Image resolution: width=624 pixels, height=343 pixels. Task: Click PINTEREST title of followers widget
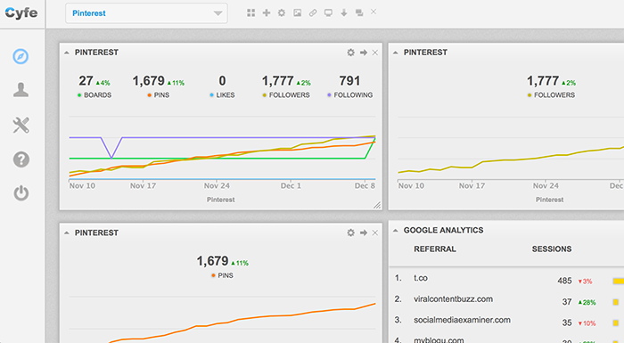point(425,53)
